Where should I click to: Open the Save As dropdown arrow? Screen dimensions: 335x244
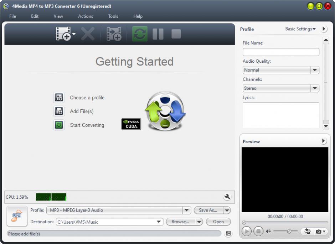pos(227,210)
